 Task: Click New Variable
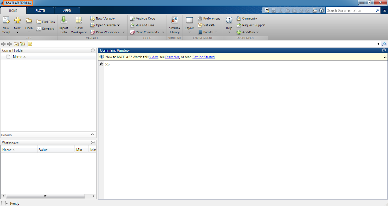[103, 19]
